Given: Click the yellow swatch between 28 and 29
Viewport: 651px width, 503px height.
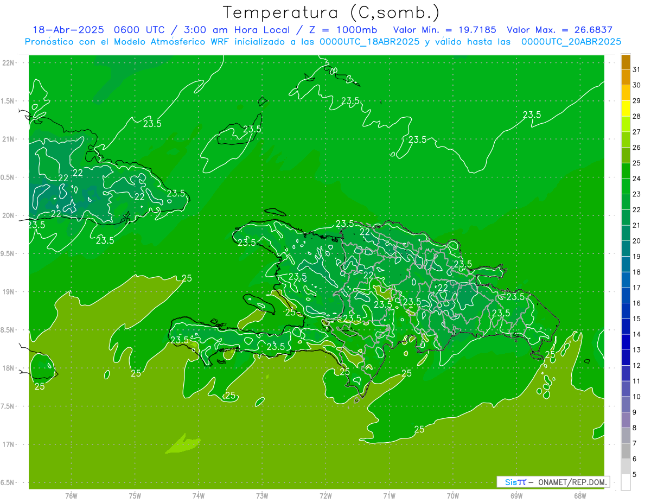Looking at the screenshot, I should click(626, 109).
